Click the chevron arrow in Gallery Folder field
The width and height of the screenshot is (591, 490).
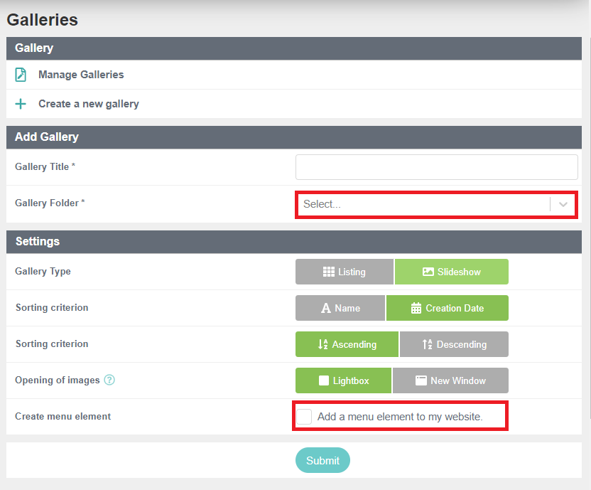coord(563,204)
